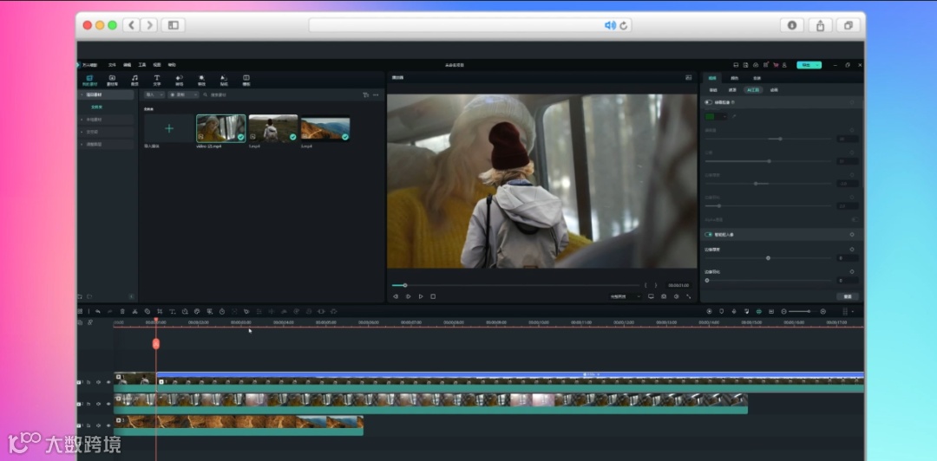
Task: Select the hiker video thumbnail in media library
Action: pos(272,129)
